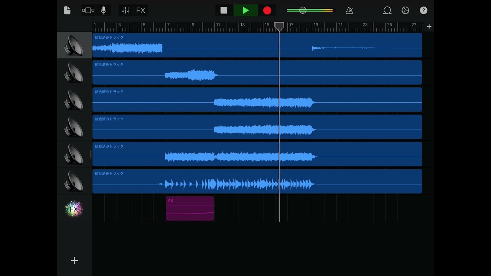Open My Songs document browser

pyautogui.click(x=67, y=11)
